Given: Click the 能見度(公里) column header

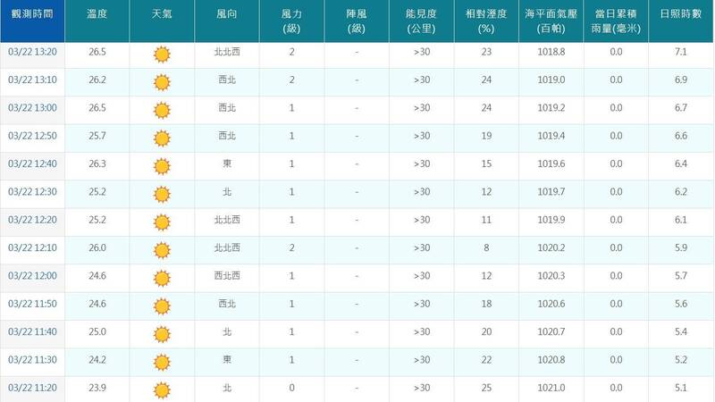Looking at the screenshot, I should (x=422, y=21).
